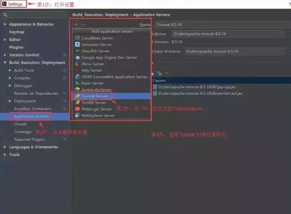Viewport: 291px width, 214px height.
Task: Select CloudBees Server from the list
Action: [x=97, y=38]
